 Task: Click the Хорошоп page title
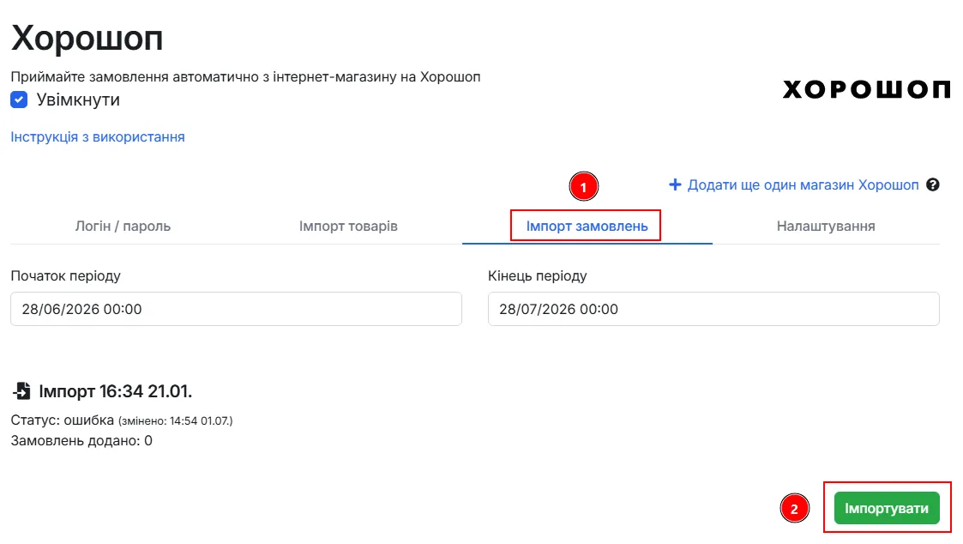[x=87, y=38]
